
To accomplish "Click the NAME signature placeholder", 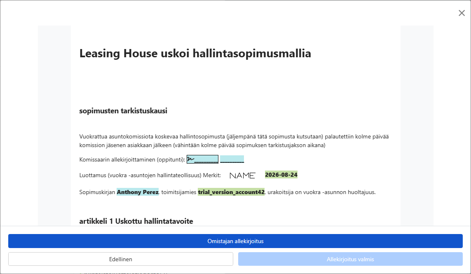I will coord(242,176).
